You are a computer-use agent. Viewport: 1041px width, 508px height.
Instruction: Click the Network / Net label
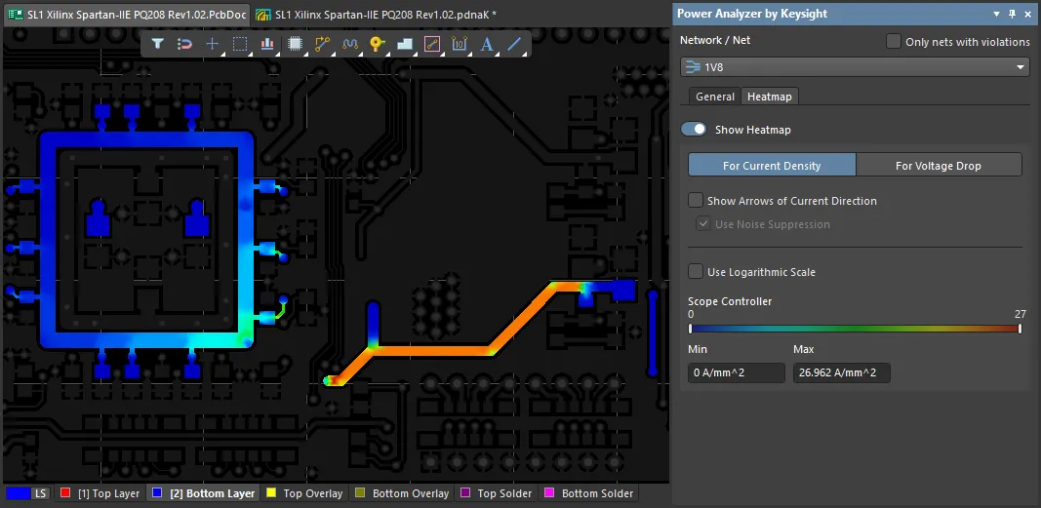715,40
